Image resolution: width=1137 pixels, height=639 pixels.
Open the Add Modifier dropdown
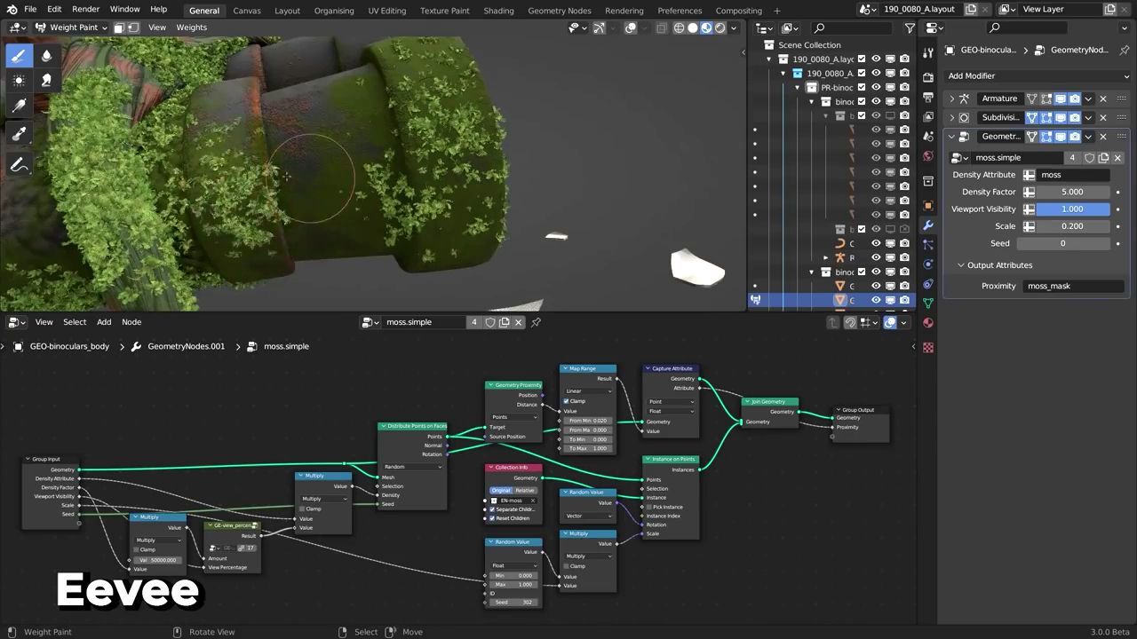1035,75
